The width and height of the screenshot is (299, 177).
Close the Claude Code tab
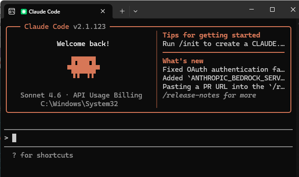point(103,11)
